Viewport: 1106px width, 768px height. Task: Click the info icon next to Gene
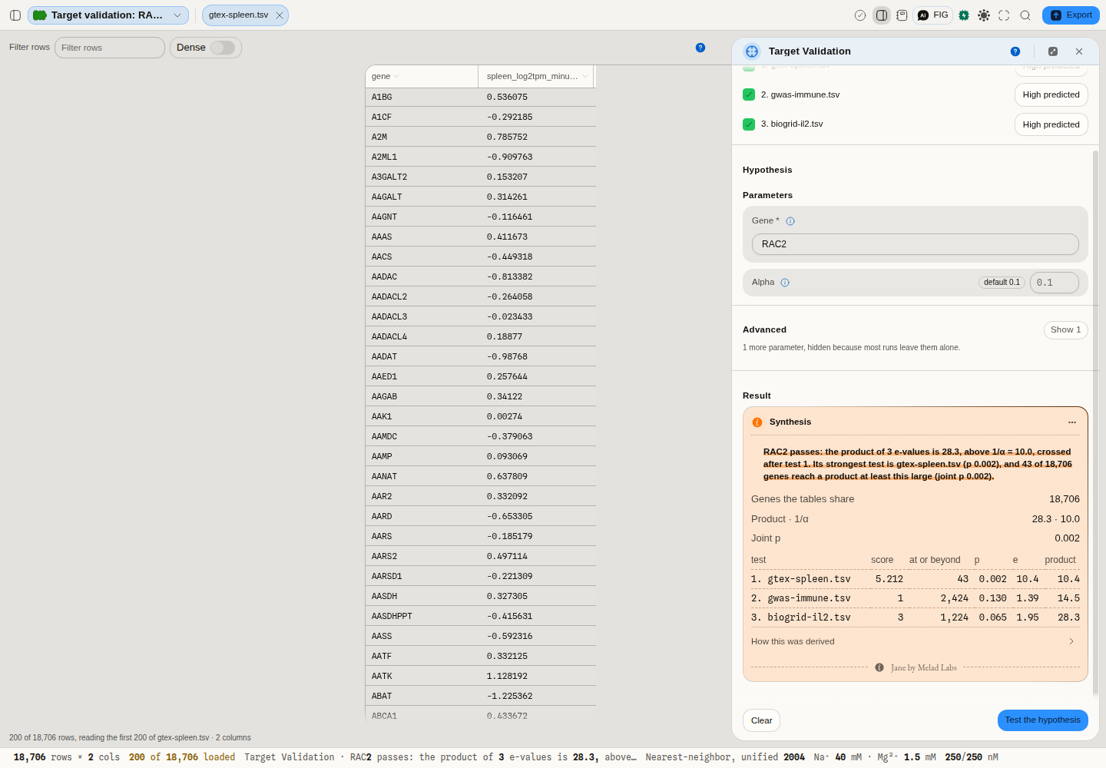pyautogui.click(x=790, y=221)
